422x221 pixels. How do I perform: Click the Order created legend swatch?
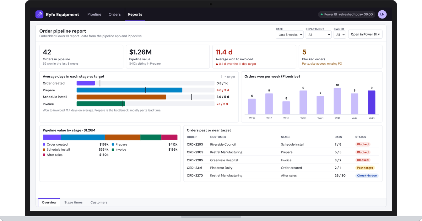[44, 145]
